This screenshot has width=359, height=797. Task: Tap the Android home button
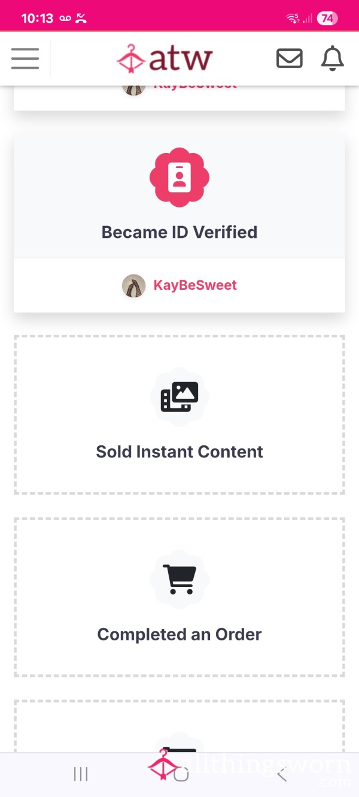(x=181, y=775)
